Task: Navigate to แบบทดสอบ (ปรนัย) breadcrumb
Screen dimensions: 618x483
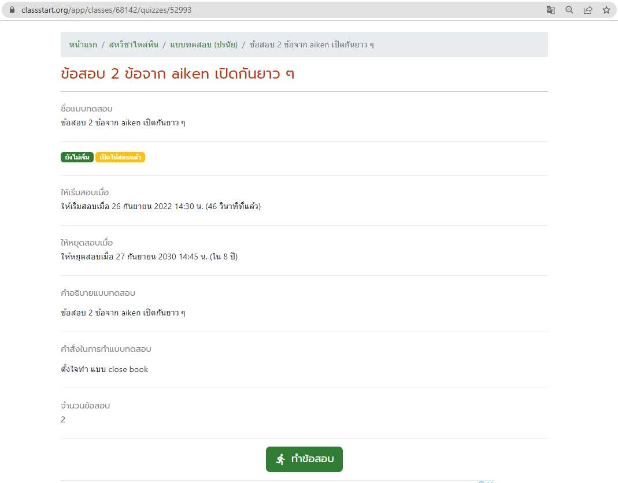Action: pyautogui.click(x=203, y=44)
